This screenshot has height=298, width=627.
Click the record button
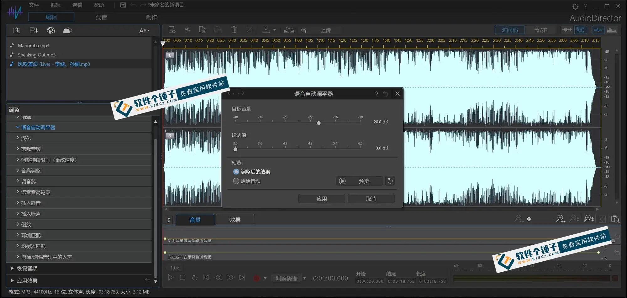pos(256,278)
